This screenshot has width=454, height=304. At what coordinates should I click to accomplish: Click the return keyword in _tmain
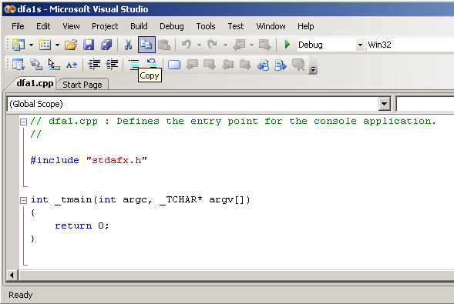click(x=73, y=225)
